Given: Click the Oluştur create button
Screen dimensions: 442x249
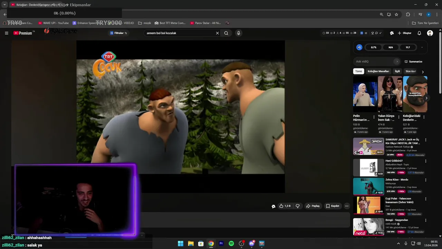Looking at the screenshot, I should point(404,33).
